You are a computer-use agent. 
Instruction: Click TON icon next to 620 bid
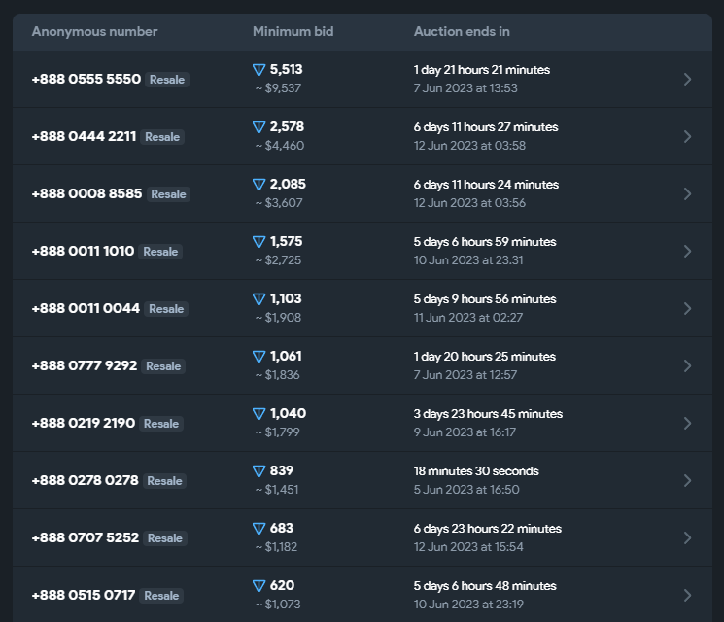(x=259, y=585)
